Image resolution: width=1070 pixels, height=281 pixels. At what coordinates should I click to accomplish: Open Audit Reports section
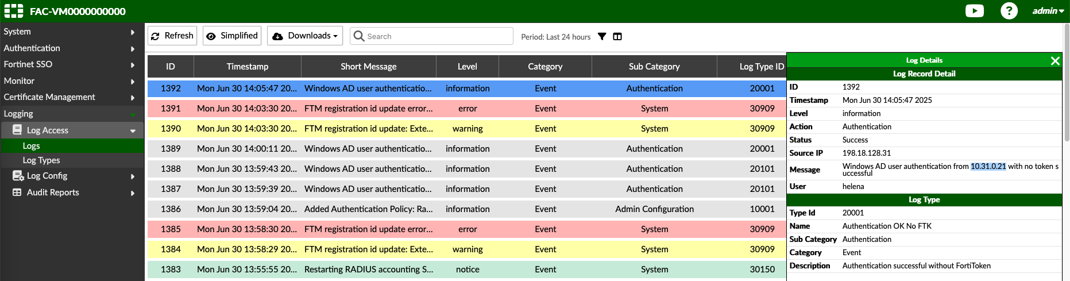pos(53,193)
